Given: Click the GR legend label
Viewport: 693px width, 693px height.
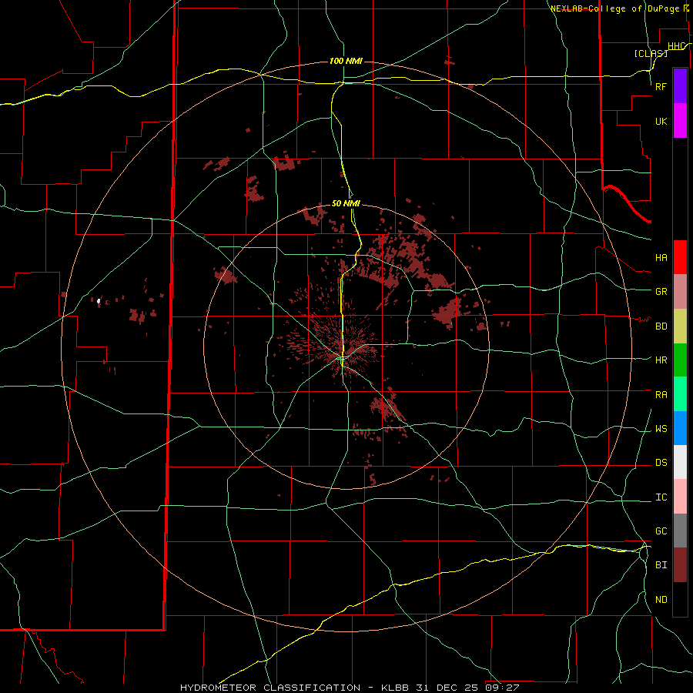Looking at the screenshot, I should point(661,292).
